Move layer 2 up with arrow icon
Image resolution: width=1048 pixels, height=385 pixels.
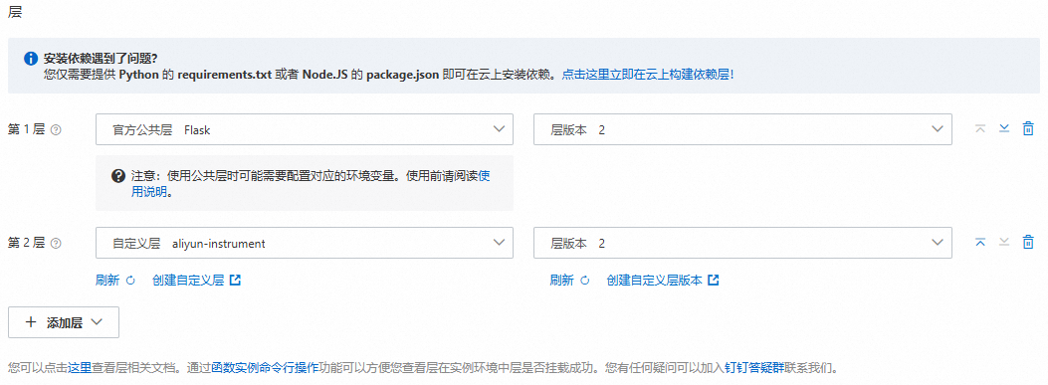980,243
